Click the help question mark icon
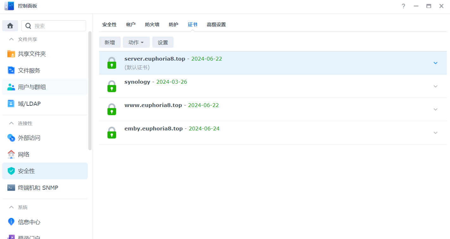450x239 pixels. (x=403, y=6)
